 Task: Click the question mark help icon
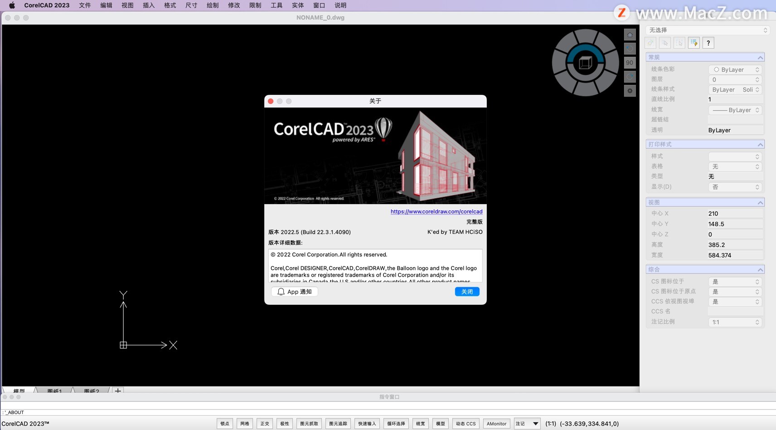(708, 43)
